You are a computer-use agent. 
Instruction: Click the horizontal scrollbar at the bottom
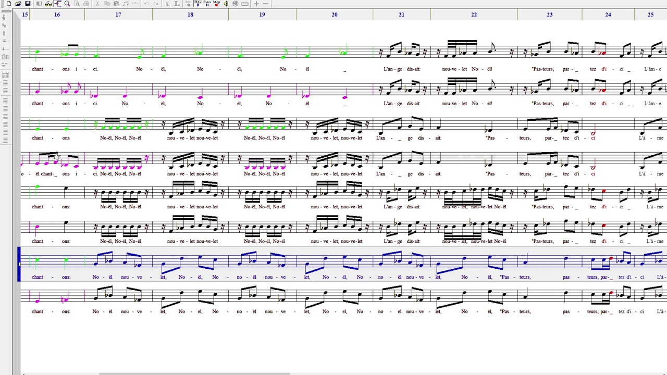(194, 373)
